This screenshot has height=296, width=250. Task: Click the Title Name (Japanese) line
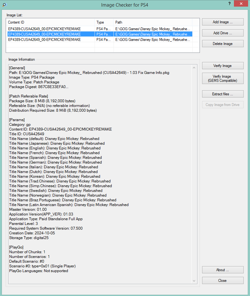[57, 143]
